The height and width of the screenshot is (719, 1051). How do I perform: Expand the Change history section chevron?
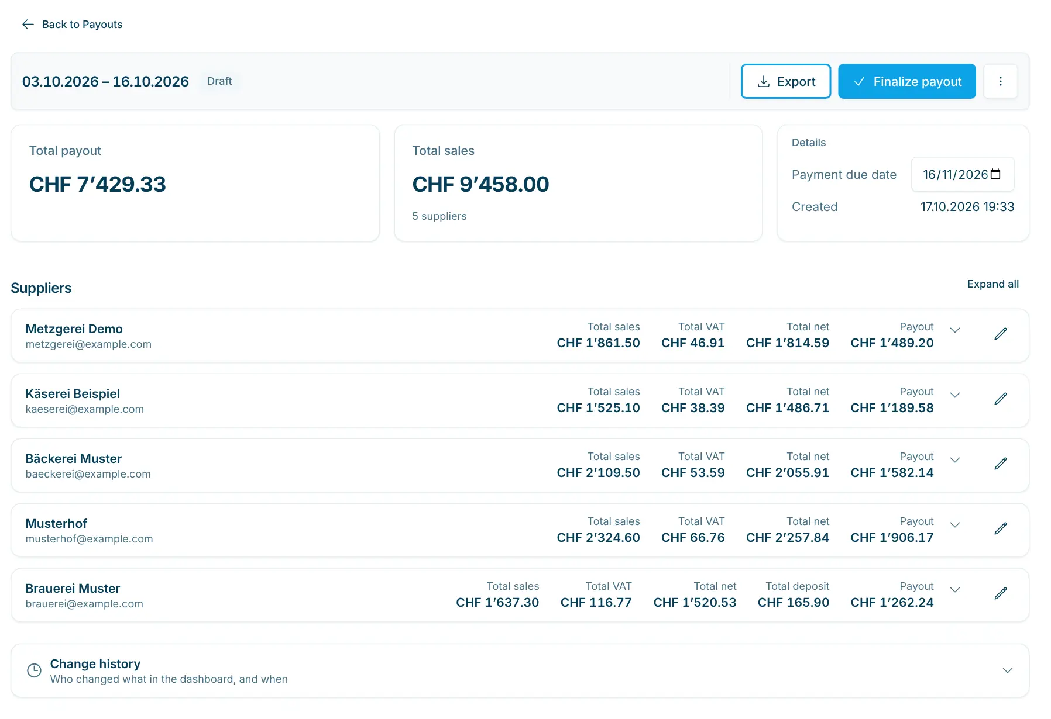pos(1007,670)
